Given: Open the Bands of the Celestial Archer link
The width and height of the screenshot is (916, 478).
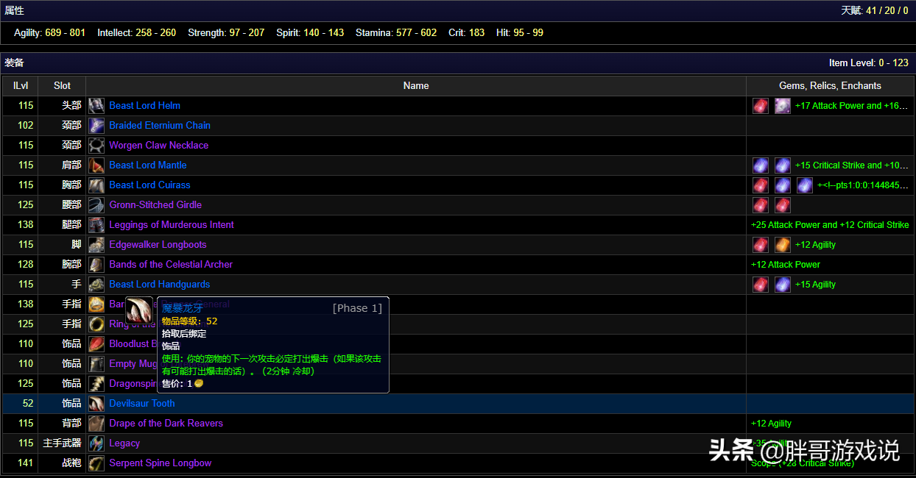Looking at the screenshot, I should [171, 265].
